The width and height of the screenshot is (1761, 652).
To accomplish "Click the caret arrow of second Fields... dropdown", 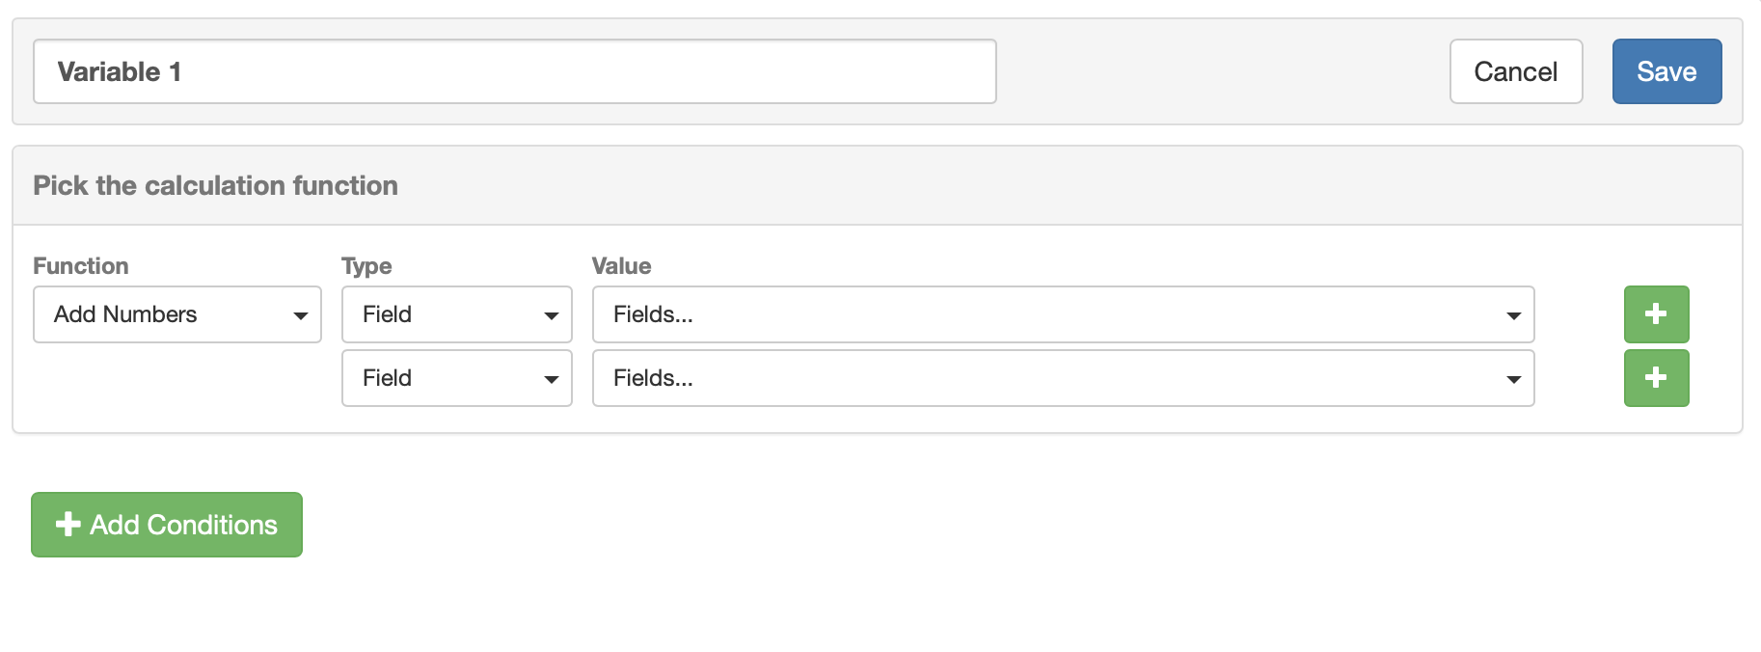I will coord(1513,379).
